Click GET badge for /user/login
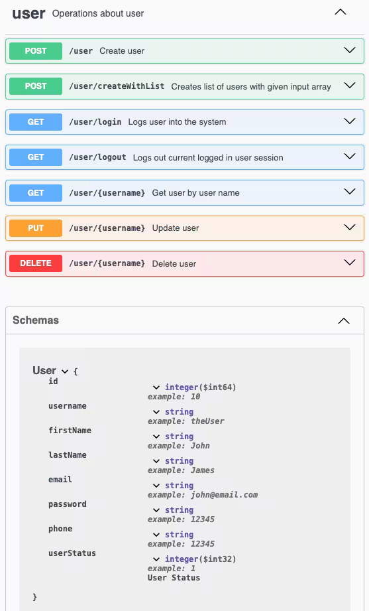The height and width of the screenshot is (611, 369). tap(36, 122)
